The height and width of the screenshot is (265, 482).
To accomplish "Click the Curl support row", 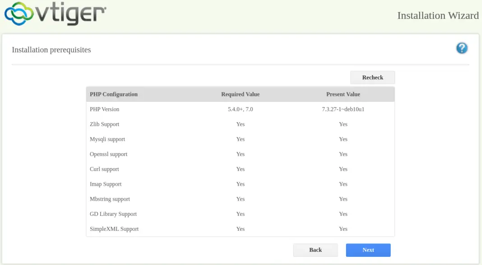I will pyautogui.click(x=104, y=169).
